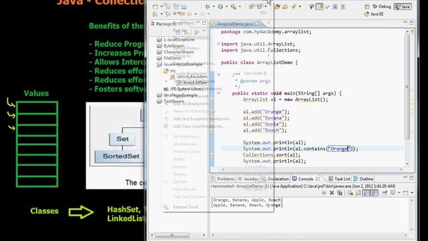Screen dimensions: 428x241
Task: Select the Console tab
Action: [x=305, y=179]
